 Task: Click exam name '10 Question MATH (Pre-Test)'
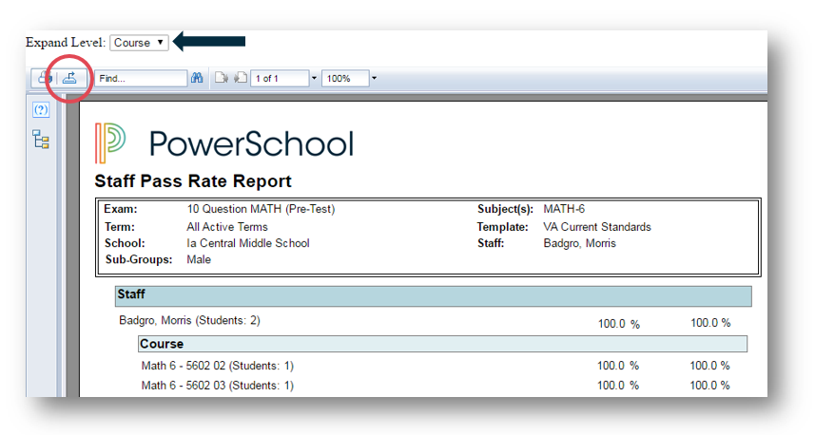261,209
